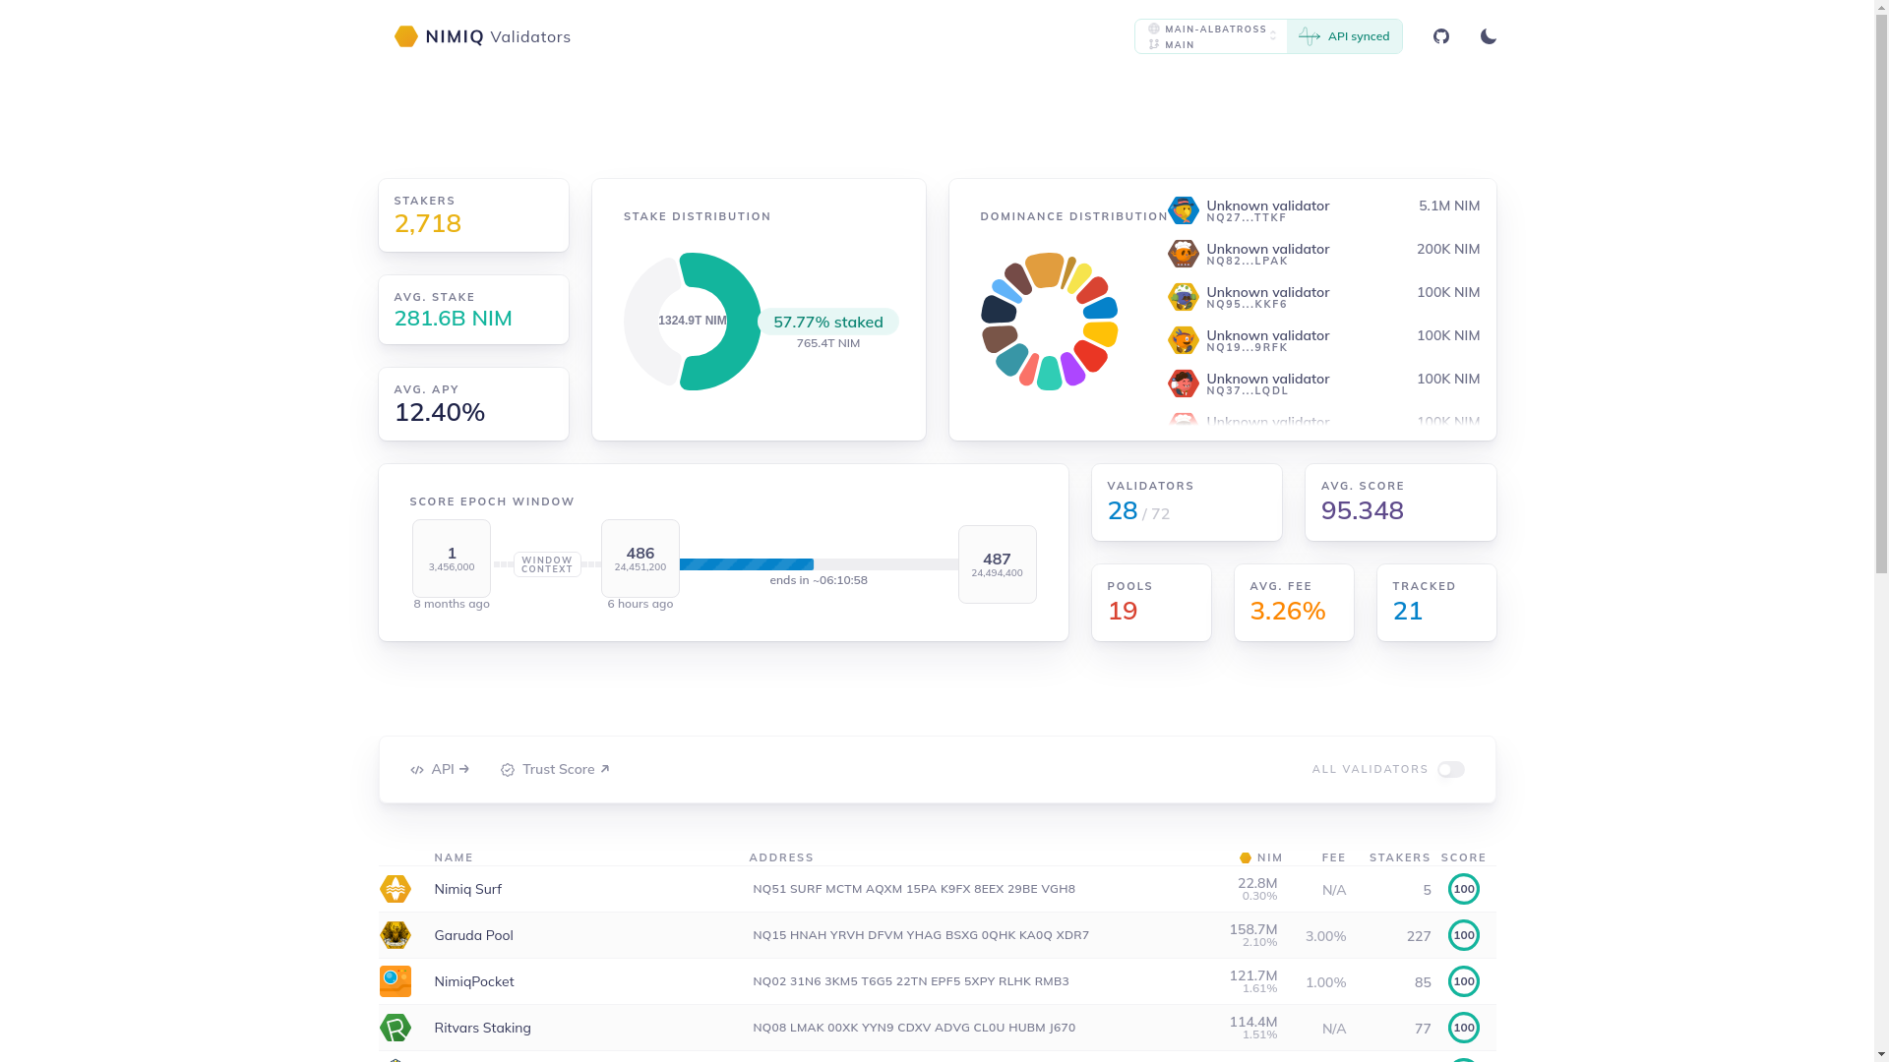This screenshot has width=1889, height=1062.
Task: Click the SCORE column header
Action: (1464, 857)
